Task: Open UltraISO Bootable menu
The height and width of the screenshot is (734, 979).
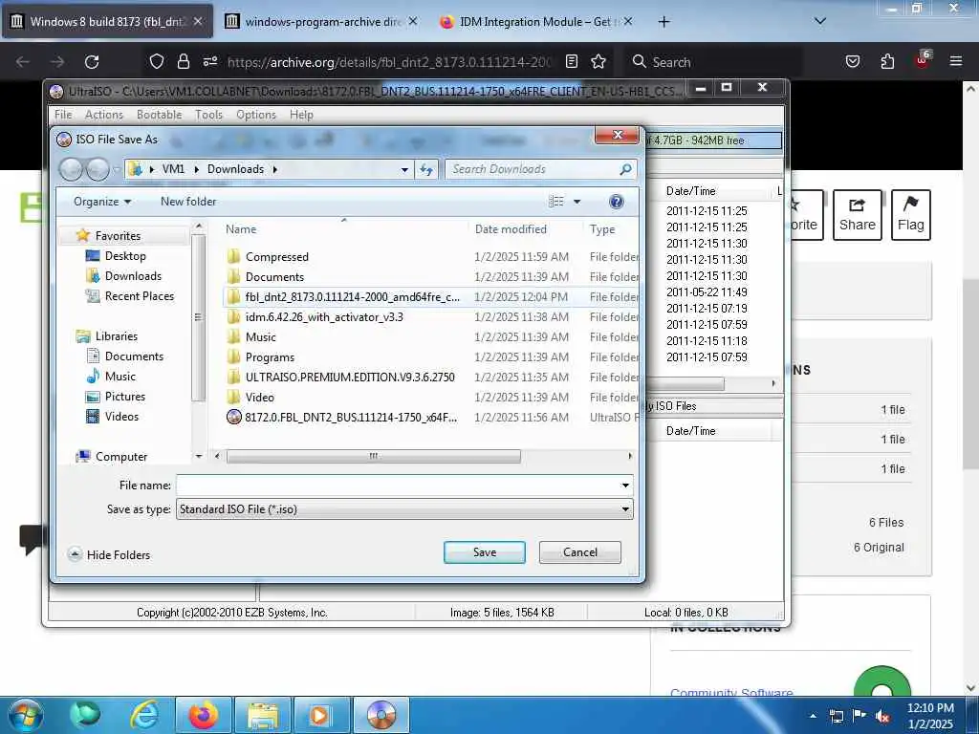Action: point(160,115)
